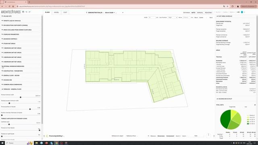Image resolution: width=258 pixels, height=145 pixels.
Task: Click the Terrace position on facade slider handle
Action: pyautogui.click(x=30, y=109)
